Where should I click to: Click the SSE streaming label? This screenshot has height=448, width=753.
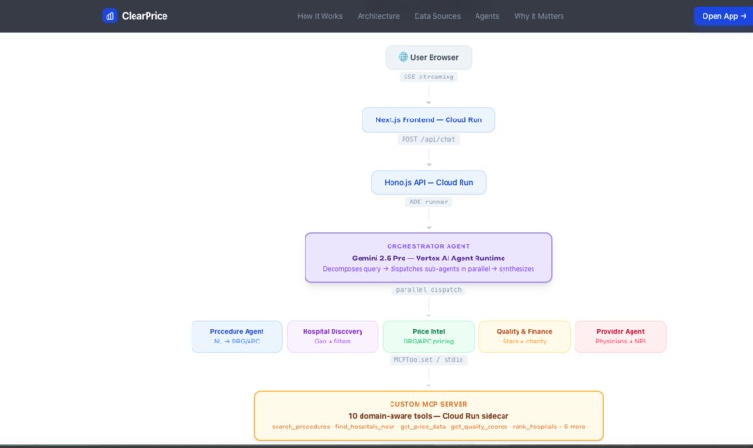(x=429, y=77)
